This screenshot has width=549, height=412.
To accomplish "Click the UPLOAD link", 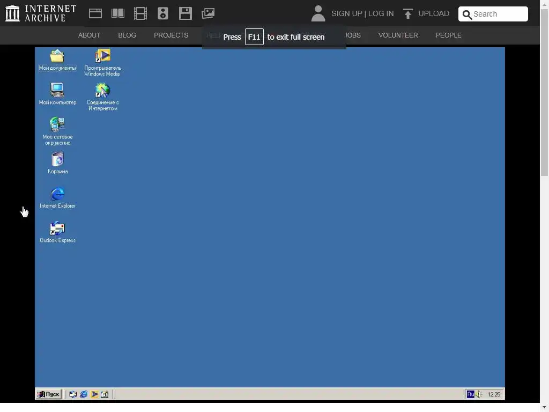I will (x=434, y=13).
